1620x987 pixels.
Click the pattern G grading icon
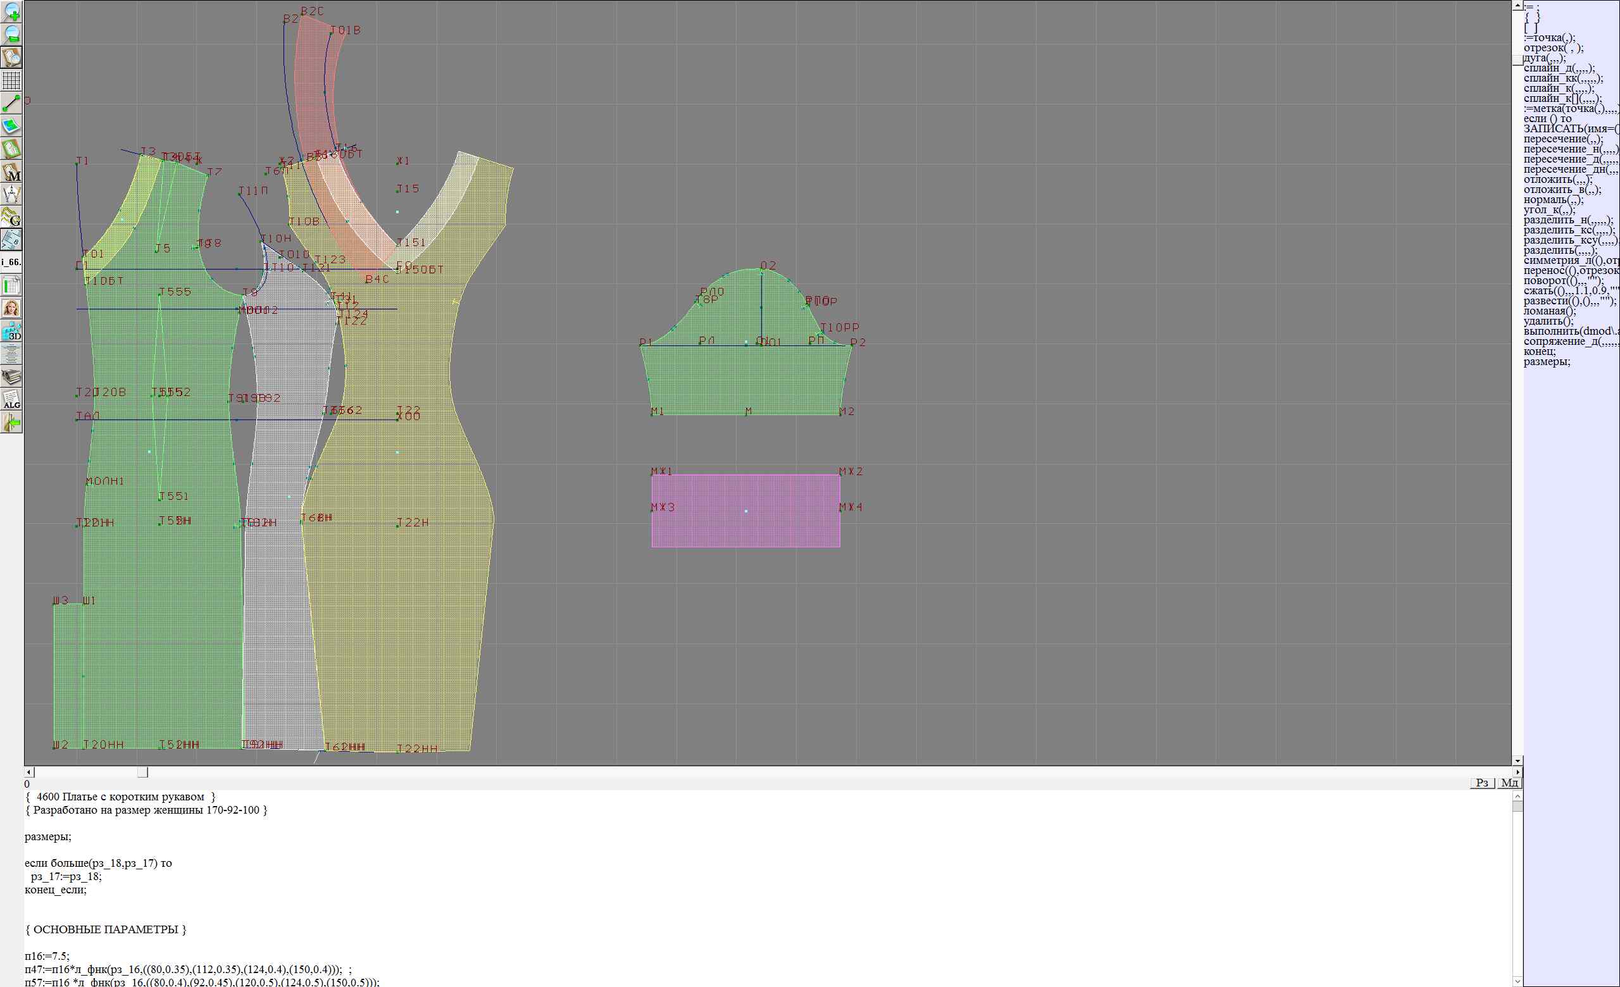[11, 217]
